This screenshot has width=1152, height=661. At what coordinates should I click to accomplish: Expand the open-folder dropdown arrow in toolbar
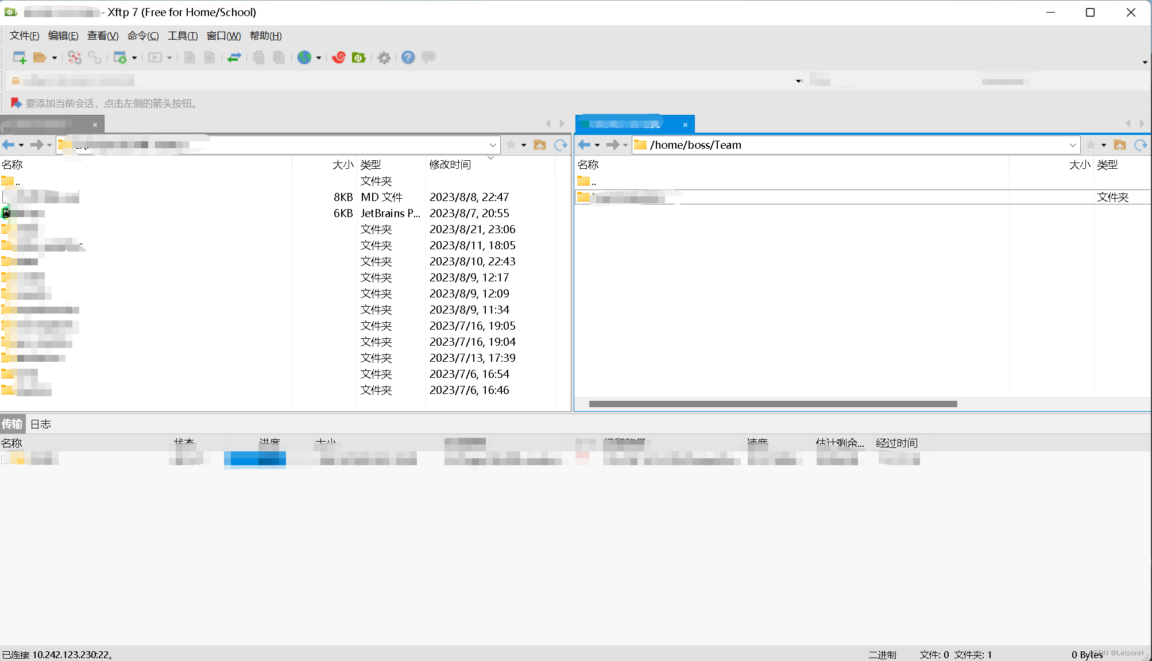pyautogui.click(x=53, y=57)
